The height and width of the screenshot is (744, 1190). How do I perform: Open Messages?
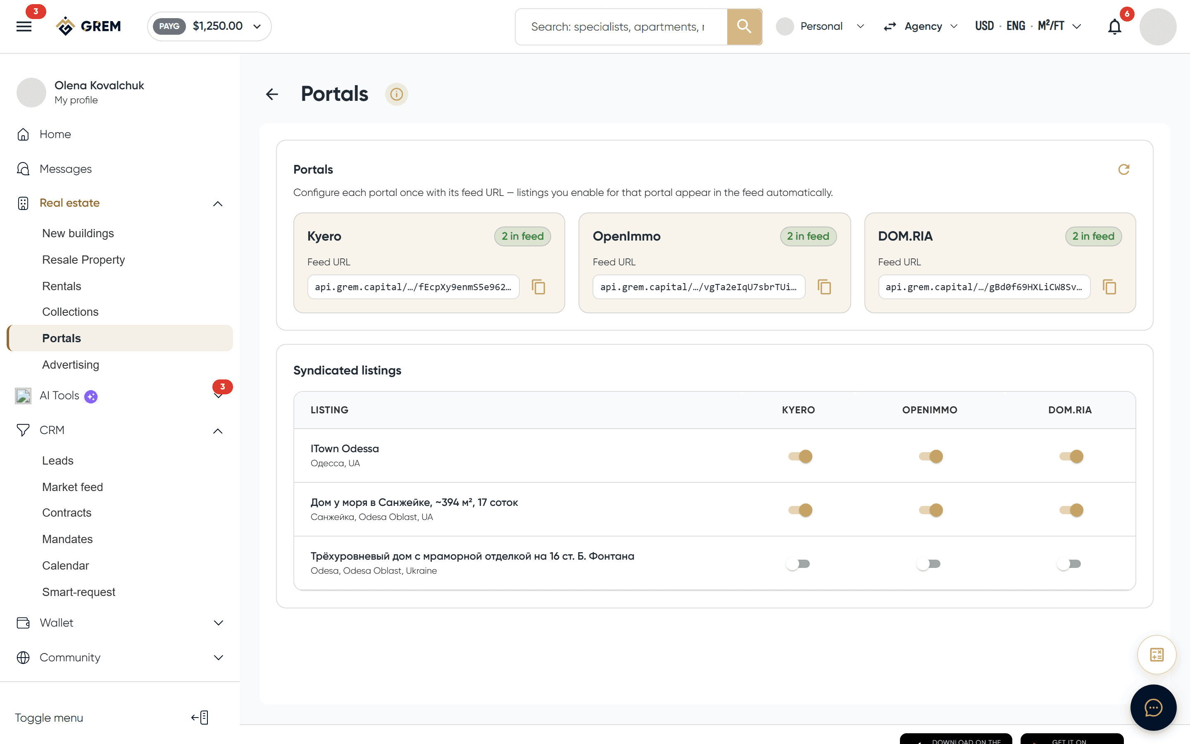[x=65, y=169]
